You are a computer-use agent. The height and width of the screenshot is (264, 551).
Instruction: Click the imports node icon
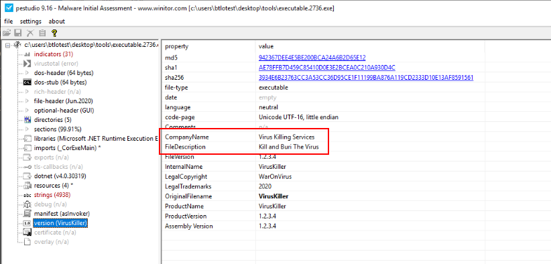tap(27, 148)
